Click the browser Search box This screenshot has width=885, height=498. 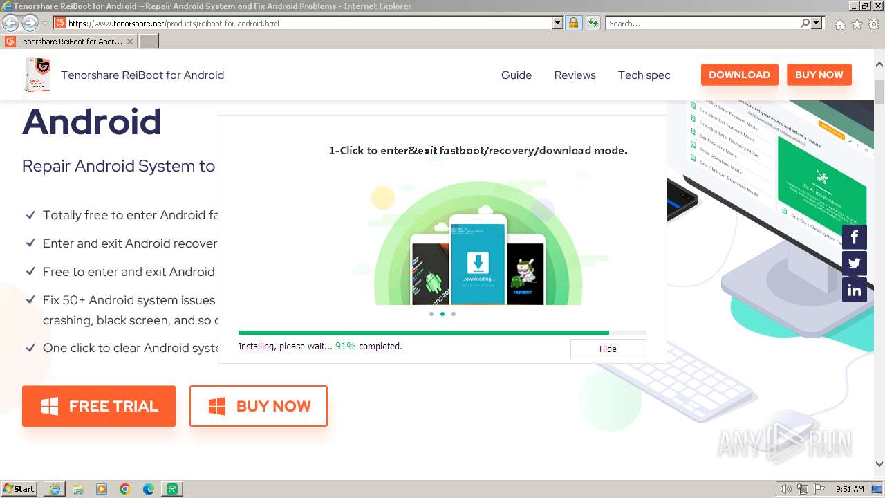703,23
